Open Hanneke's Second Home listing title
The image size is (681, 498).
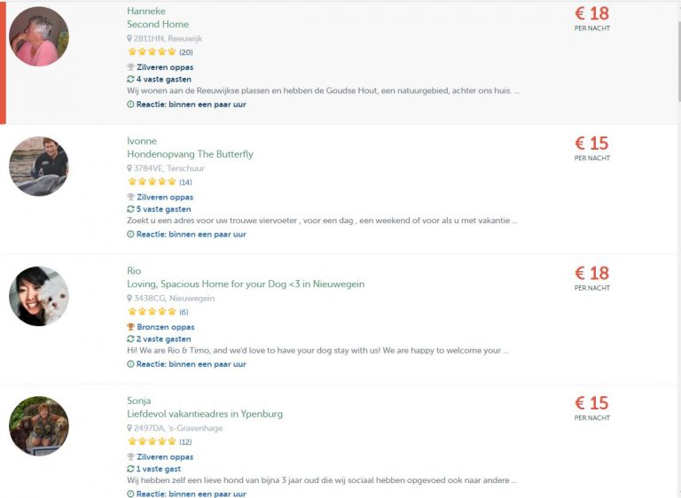(x=158, y=24)
